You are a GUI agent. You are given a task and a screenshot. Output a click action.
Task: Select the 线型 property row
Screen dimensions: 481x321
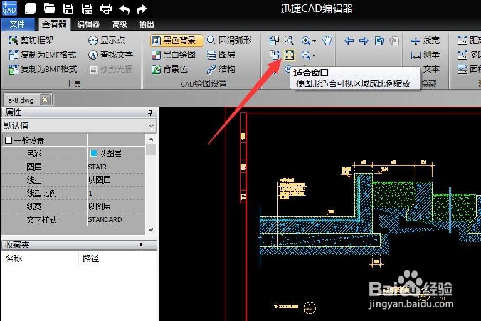pos(73,180)
